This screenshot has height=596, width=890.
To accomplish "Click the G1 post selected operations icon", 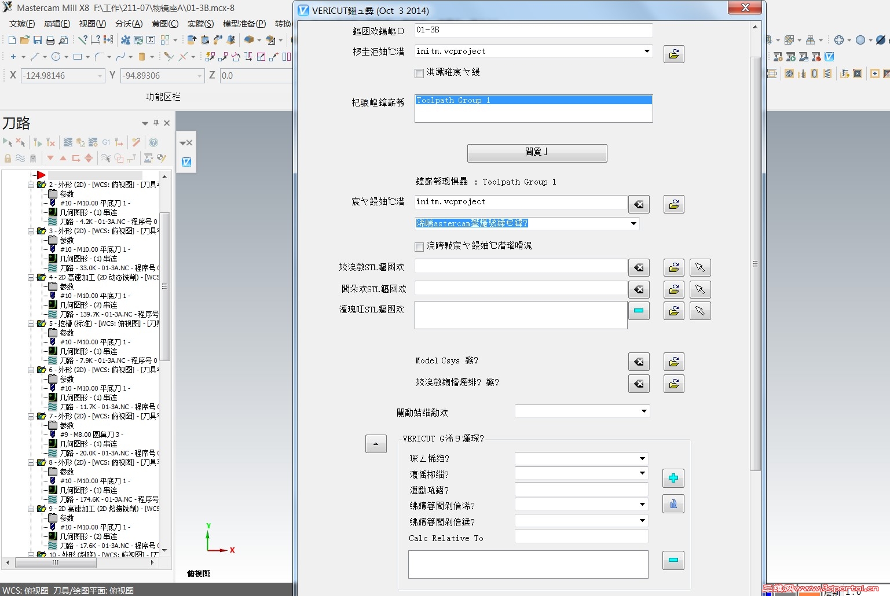I will pos(106,142).
